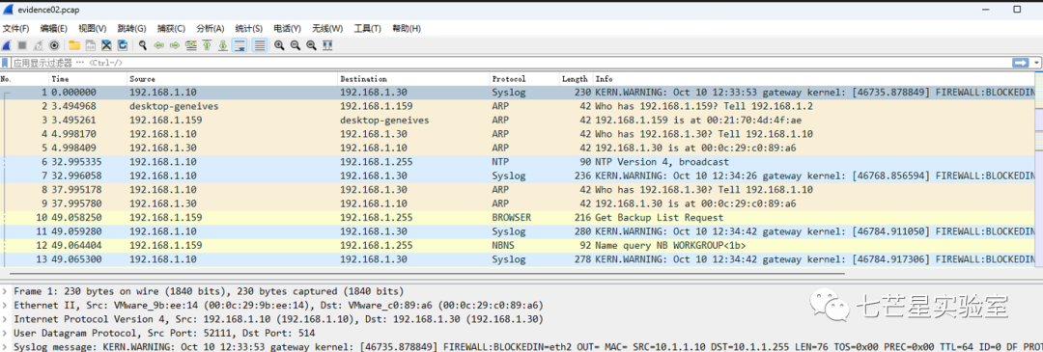Go forward with the right green arrow
This screenshot has width=1043, height=352.
[175, 45]
